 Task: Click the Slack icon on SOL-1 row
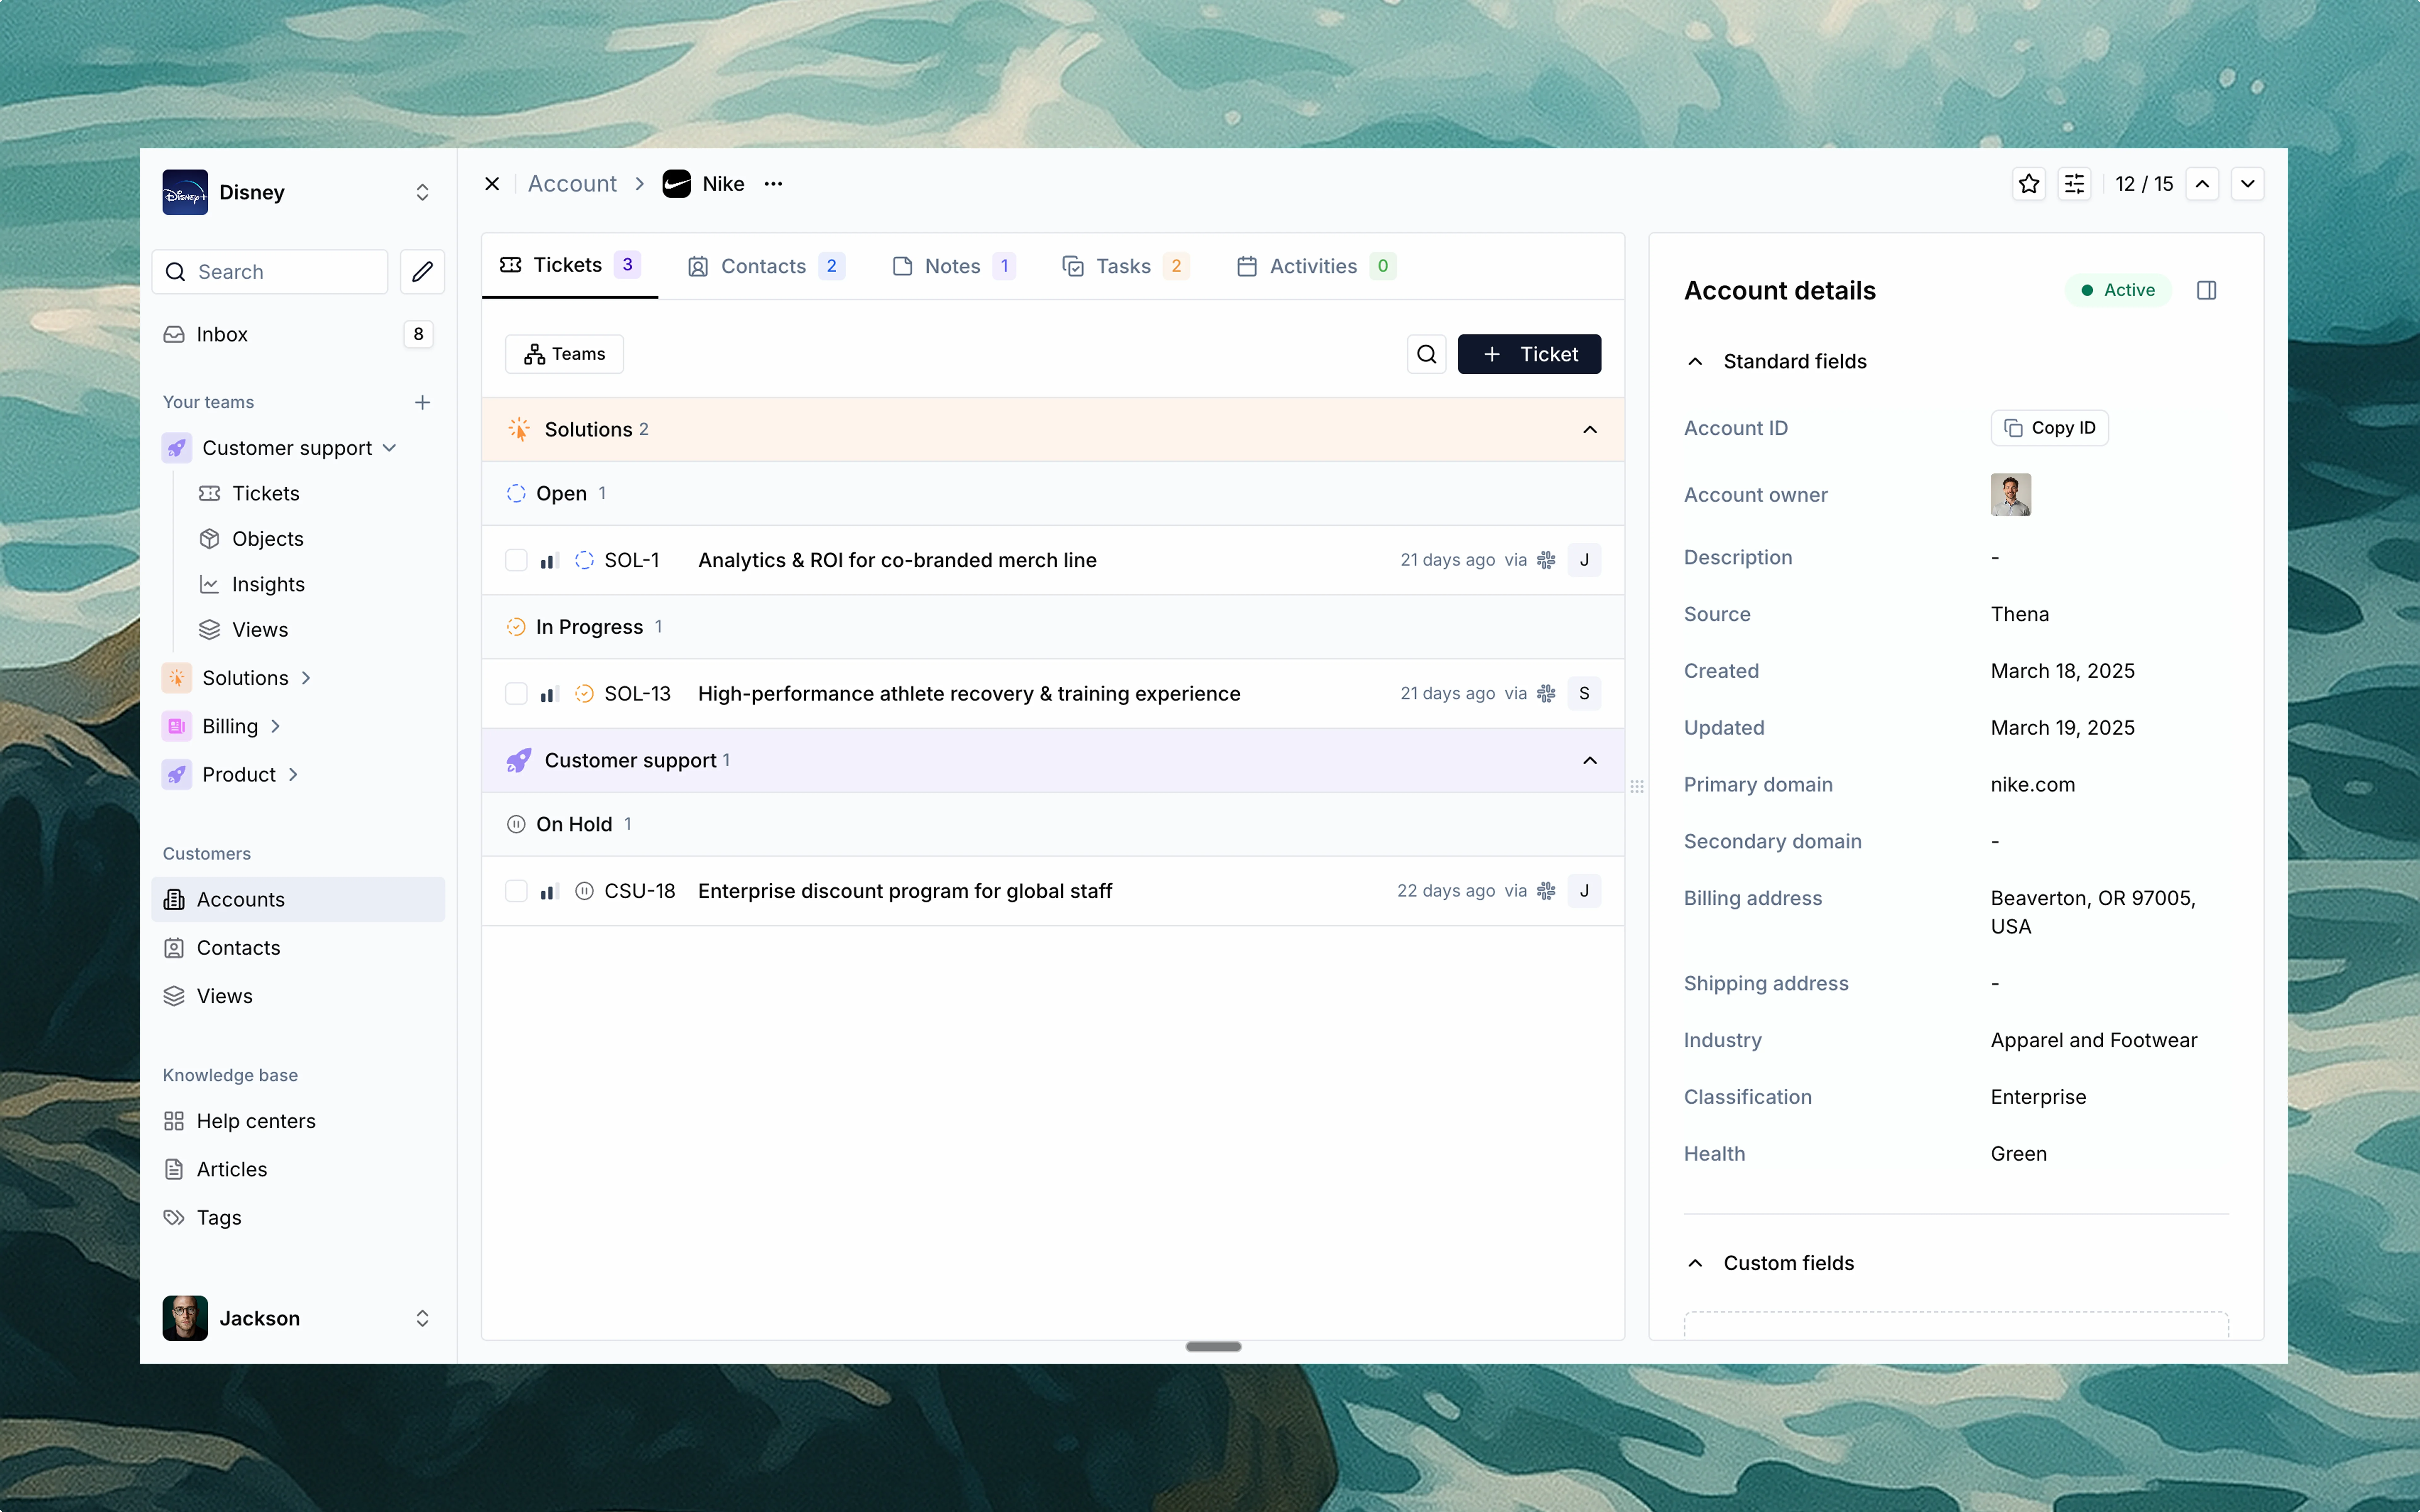tap(1546, 560)
